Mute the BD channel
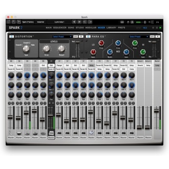 click(x=9, y=103)
